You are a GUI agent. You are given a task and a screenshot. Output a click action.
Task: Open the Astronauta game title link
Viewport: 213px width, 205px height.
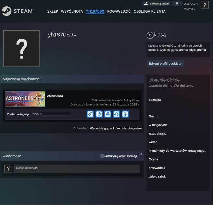(55, 96)
